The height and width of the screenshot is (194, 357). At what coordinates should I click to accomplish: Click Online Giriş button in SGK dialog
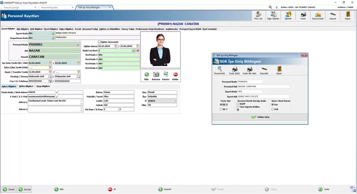click(x=260, y=117)
